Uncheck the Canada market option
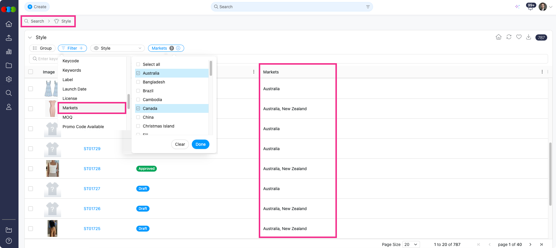The width and height of the screenshot is (556, 248). pyautogui.click(x=138, y=108)
